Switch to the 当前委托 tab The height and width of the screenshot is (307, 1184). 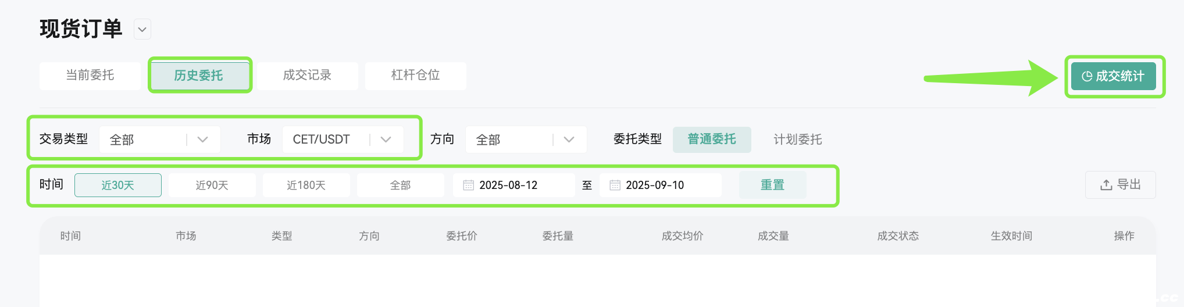90,76
